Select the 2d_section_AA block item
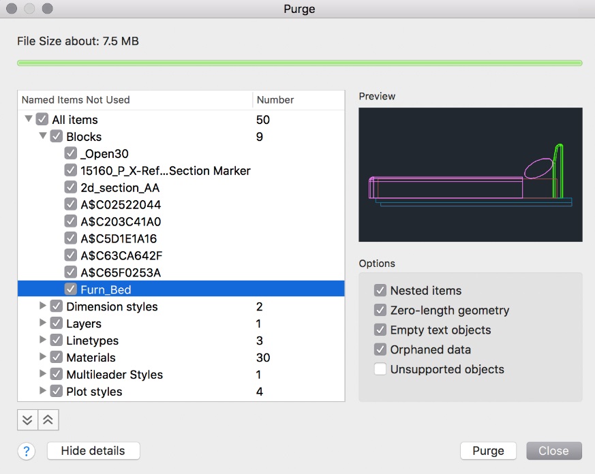The image size is (595, 474). [120, 188]
